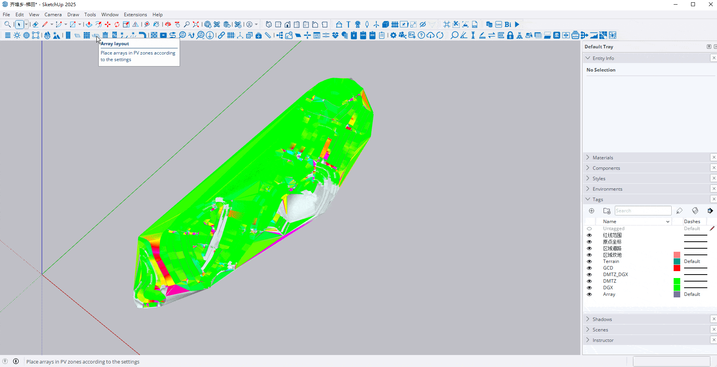Hide the Terrain tag
Image resolution: width=717 pixels, height=367 pixels.
coord(589,261)
